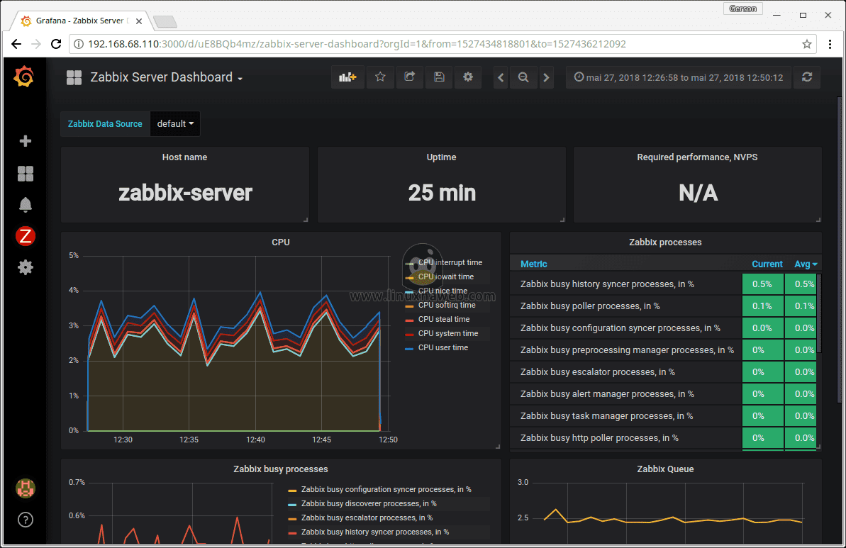846x548 pixels.
Task: Click the Zabbix processes table scrollbar
Action: (x=819, y=313)
